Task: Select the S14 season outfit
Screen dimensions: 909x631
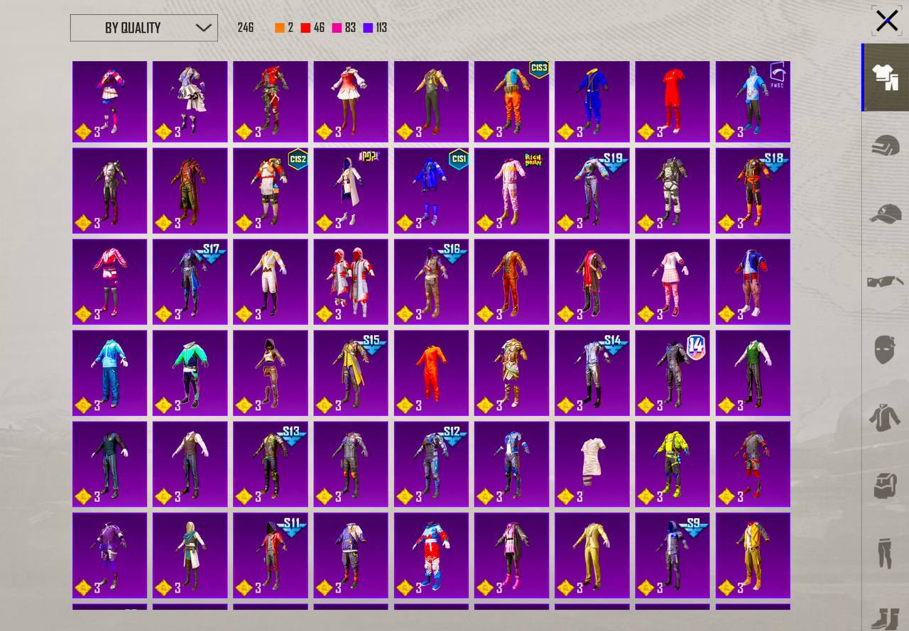Action: [592, 373]
